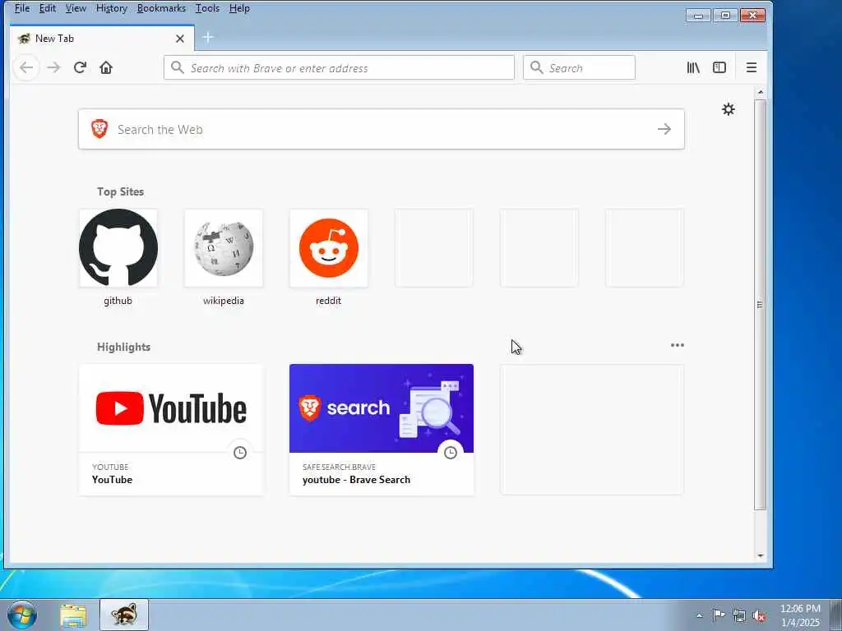Open the Action Center flag icon
Screen dimensions: 842x631
click(719, 615)
